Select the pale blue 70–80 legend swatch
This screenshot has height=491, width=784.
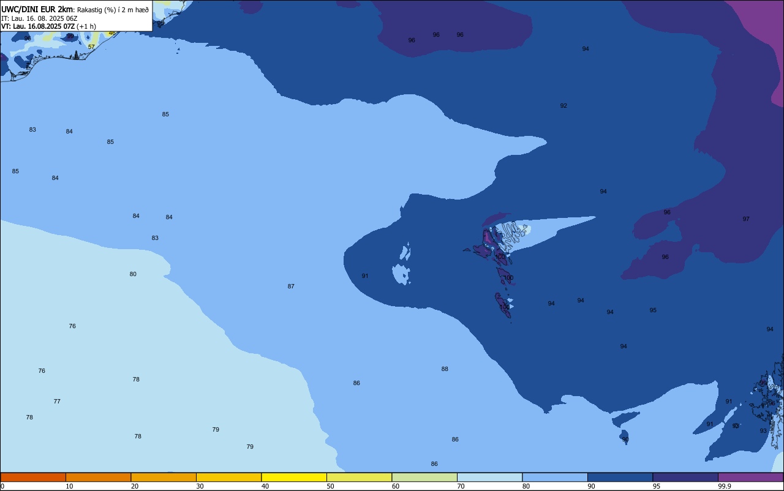click(489, 477)
